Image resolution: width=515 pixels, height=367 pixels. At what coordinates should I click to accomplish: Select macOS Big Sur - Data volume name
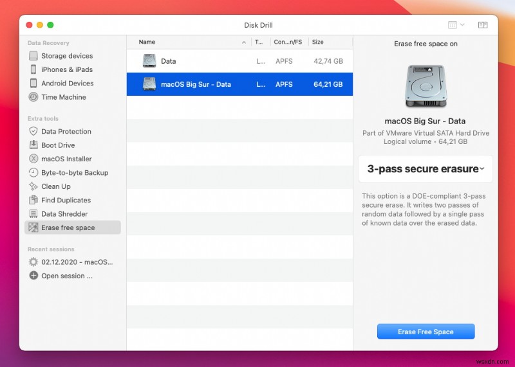[x=196, y=84]
